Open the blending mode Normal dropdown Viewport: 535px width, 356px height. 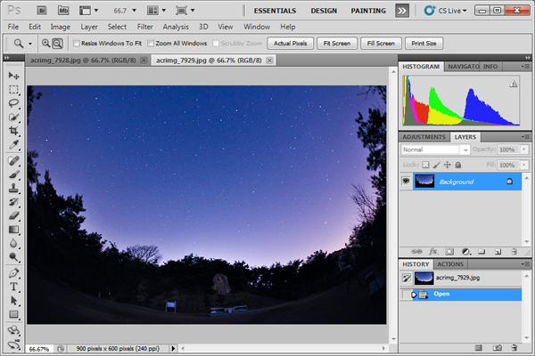click(435, 150)
